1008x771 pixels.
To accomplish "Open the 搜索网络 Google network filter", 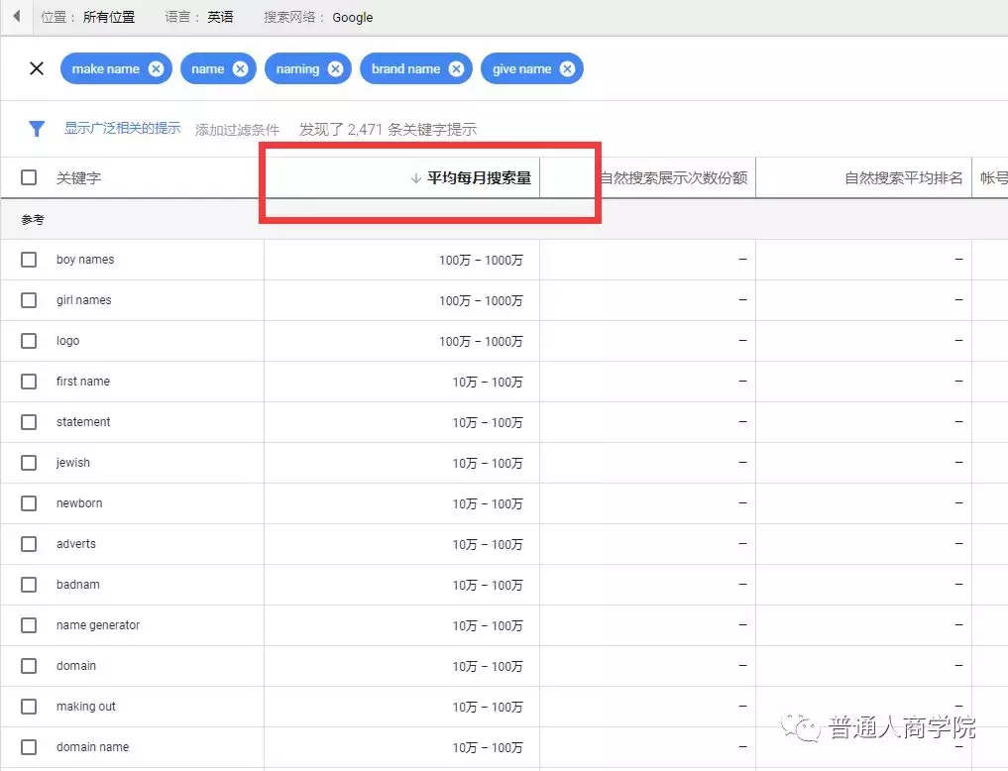I will 317,17.
